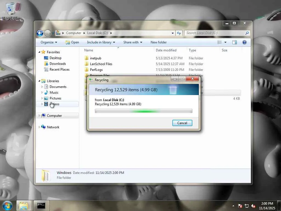Sort by Type column header
The height and width of the screenshot is (211, 281).
pyautogui.click(x=203, y=50)
